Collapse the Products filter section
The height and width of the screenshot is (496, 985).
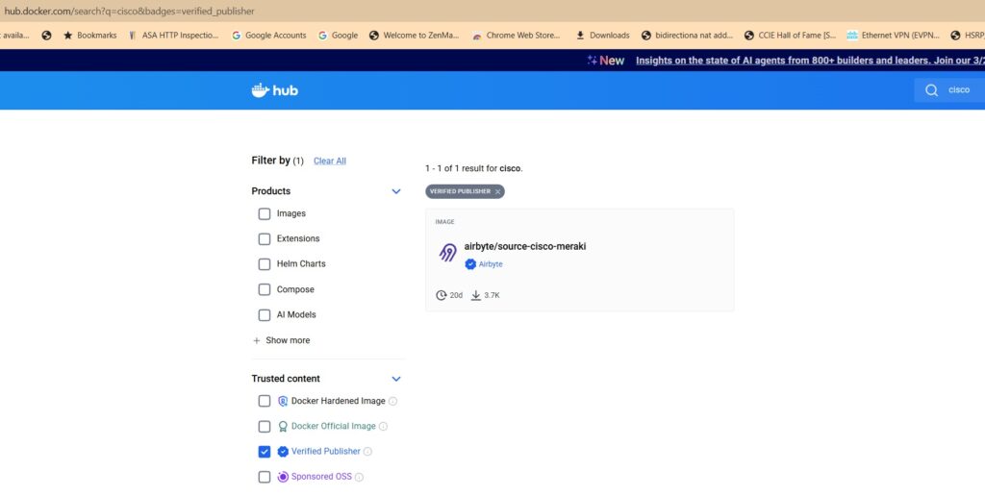point(395,191)
